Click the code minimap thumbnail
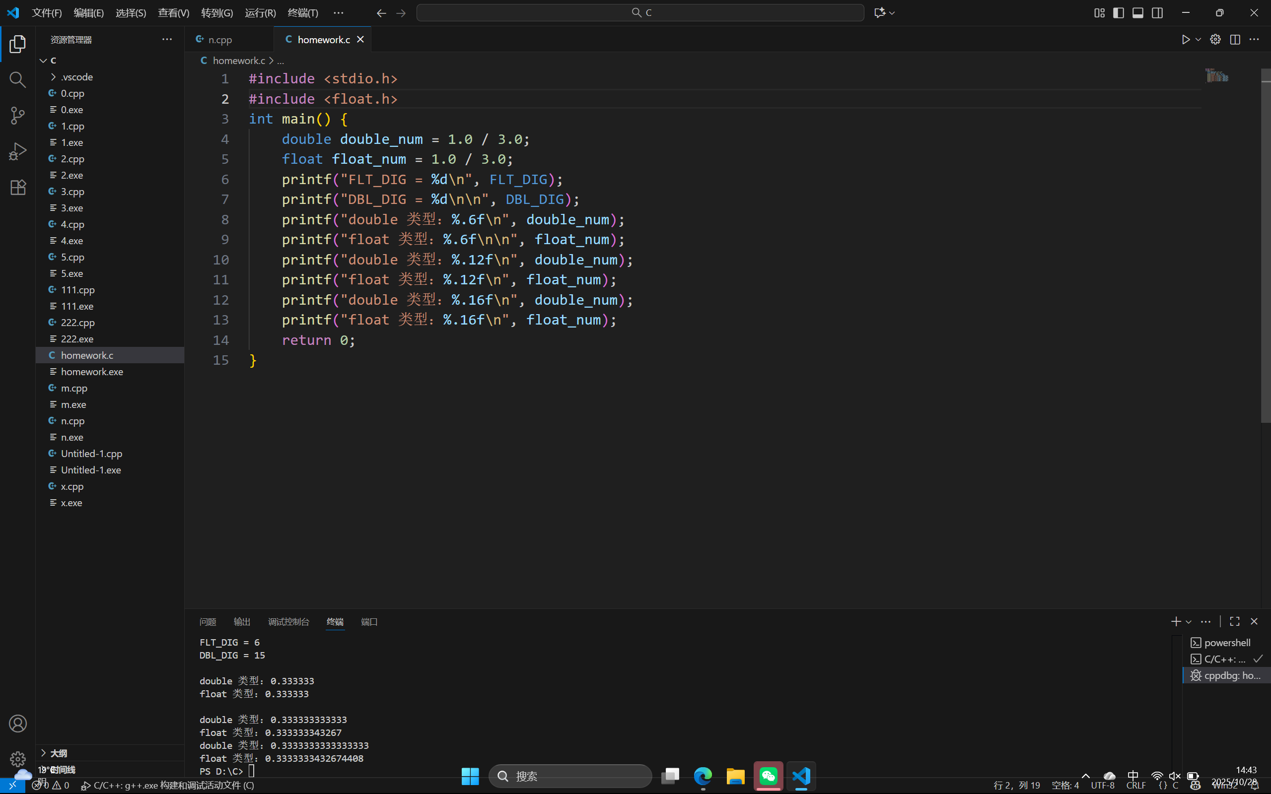This screenshot has width=1271, height=794. (x=1216, y=76)
